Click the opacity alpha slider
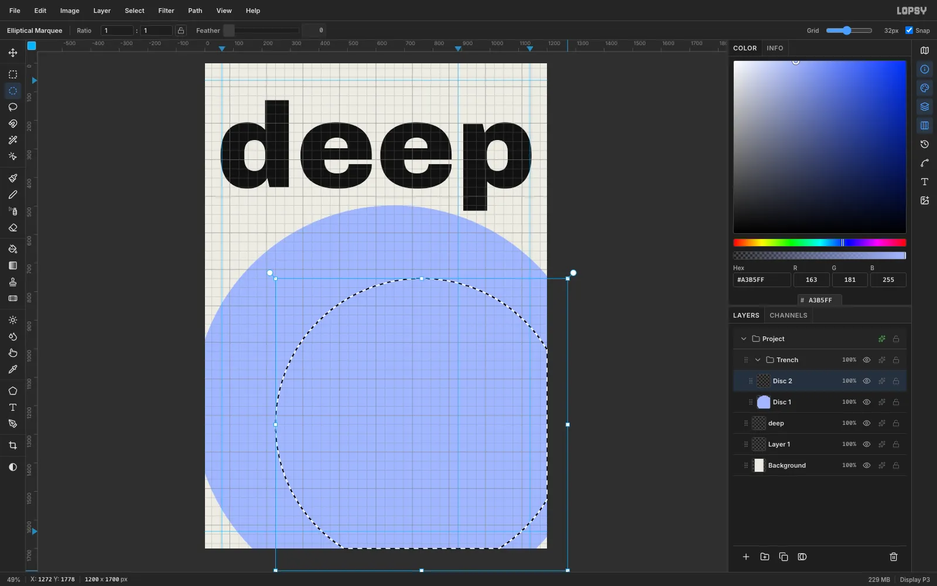Viewport: 937px width, 586px height. tap(820, 255)
